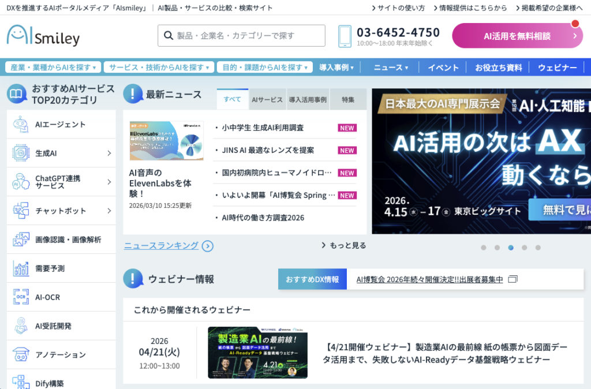Switch to the first banner slide dot
The width and height of the screenshot is (591, 389).
click(x=484, y=248)
